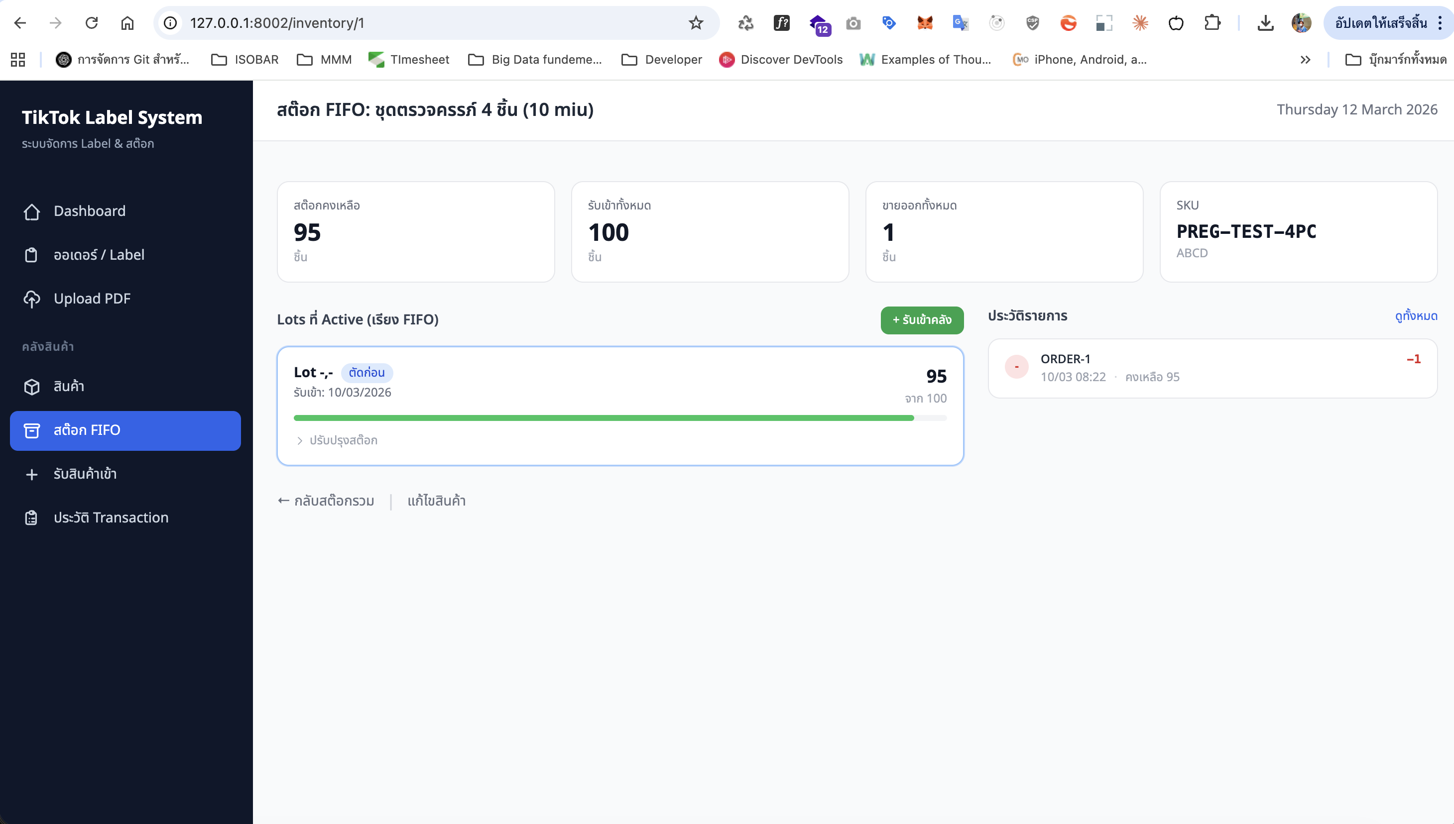
Task: Open the browser downloads icon
Action: tap(1265, 23)
